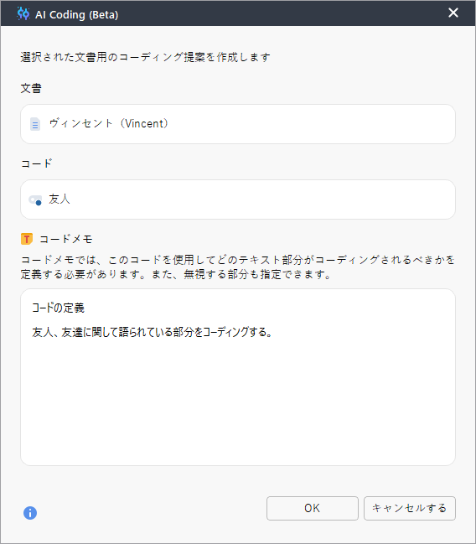Click inside the code memo text area
Viewport: 476px width, 544px height.
238,377
